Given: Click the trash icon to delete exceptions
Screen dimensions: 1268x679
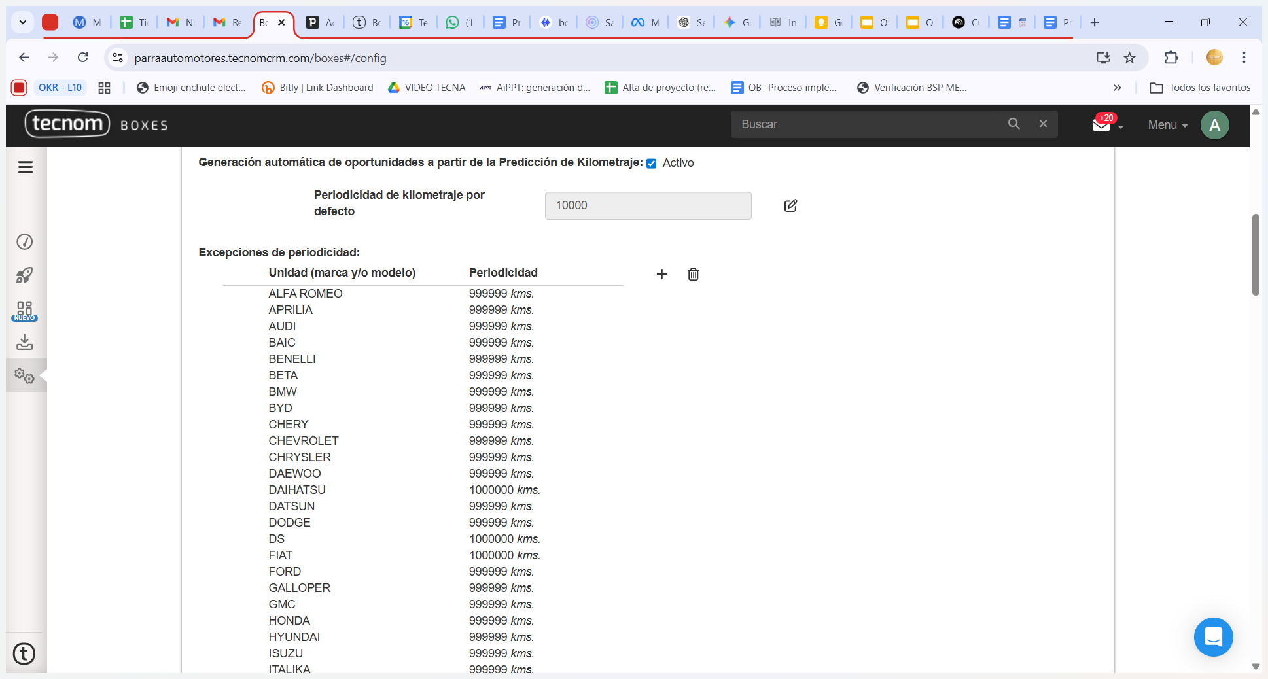Looking at the screenshot, I should pos(693,274).
